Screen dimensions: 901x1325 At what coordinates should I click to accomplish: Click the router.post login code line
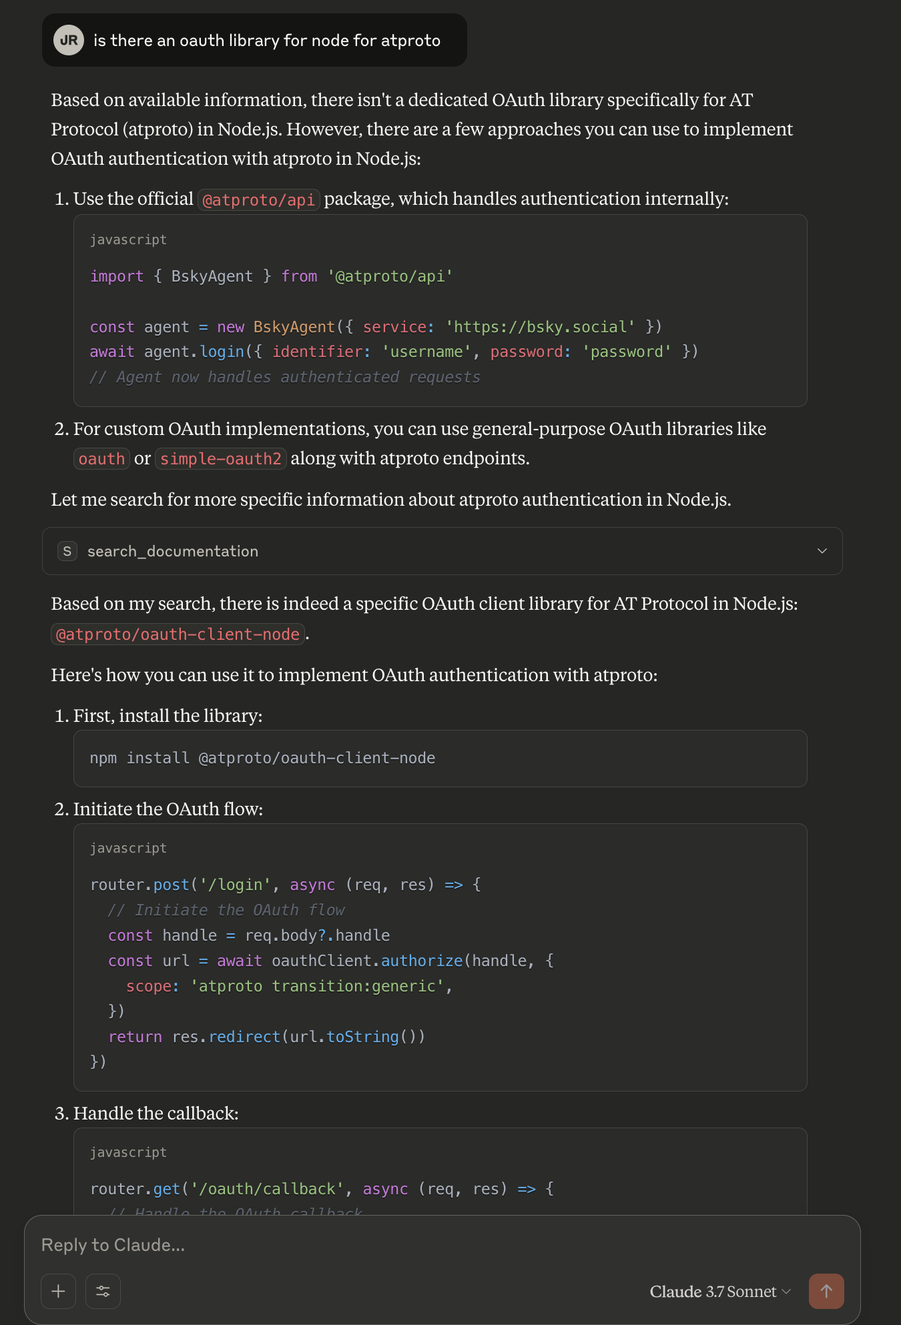[285, 885]
